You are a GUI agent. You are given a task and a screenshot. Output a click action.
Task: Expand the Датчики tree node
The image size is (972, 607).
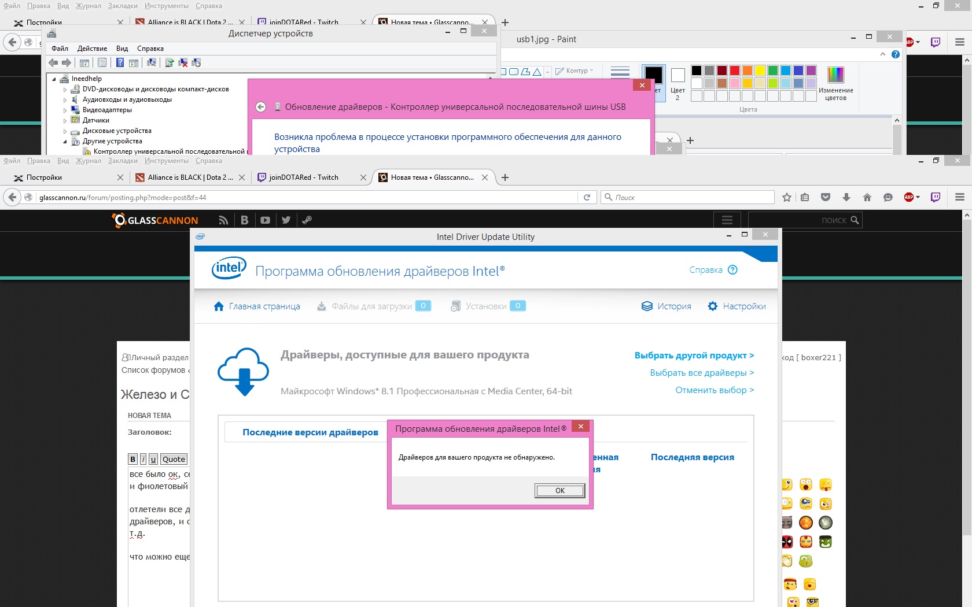(x=65, y=121)
